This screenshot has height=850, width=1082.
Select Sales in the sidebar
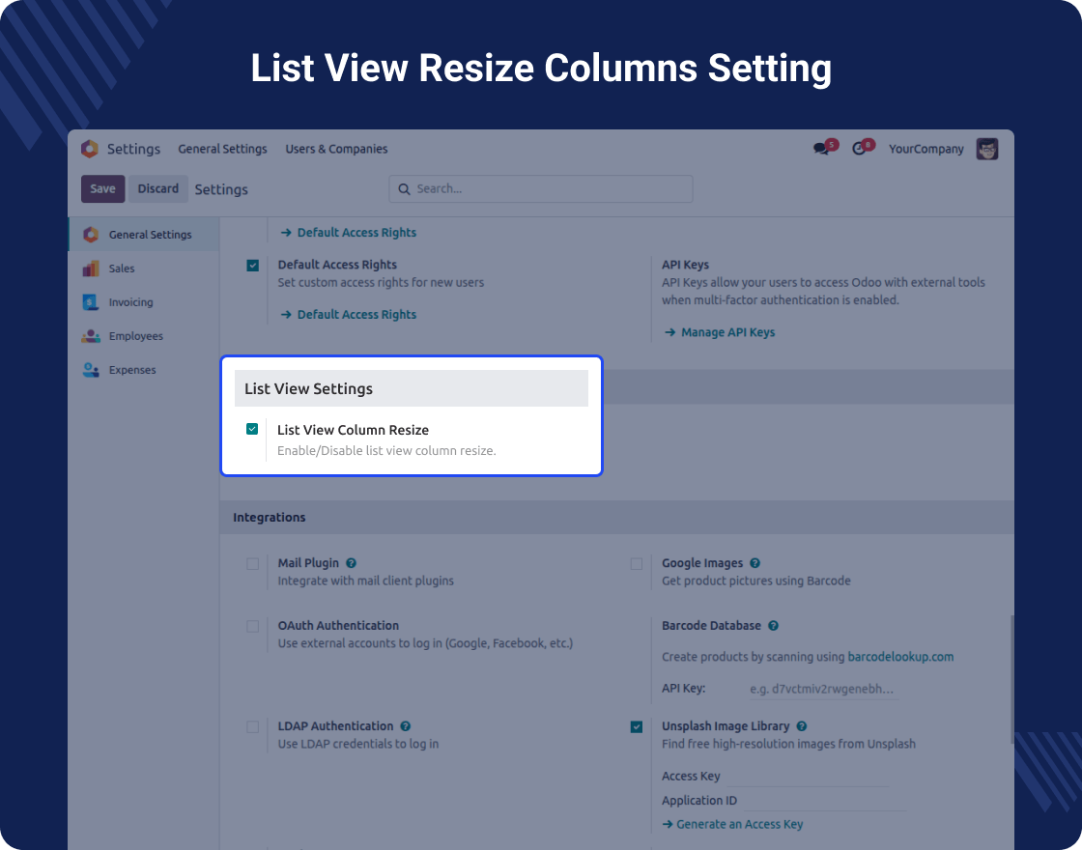[144, 269]
